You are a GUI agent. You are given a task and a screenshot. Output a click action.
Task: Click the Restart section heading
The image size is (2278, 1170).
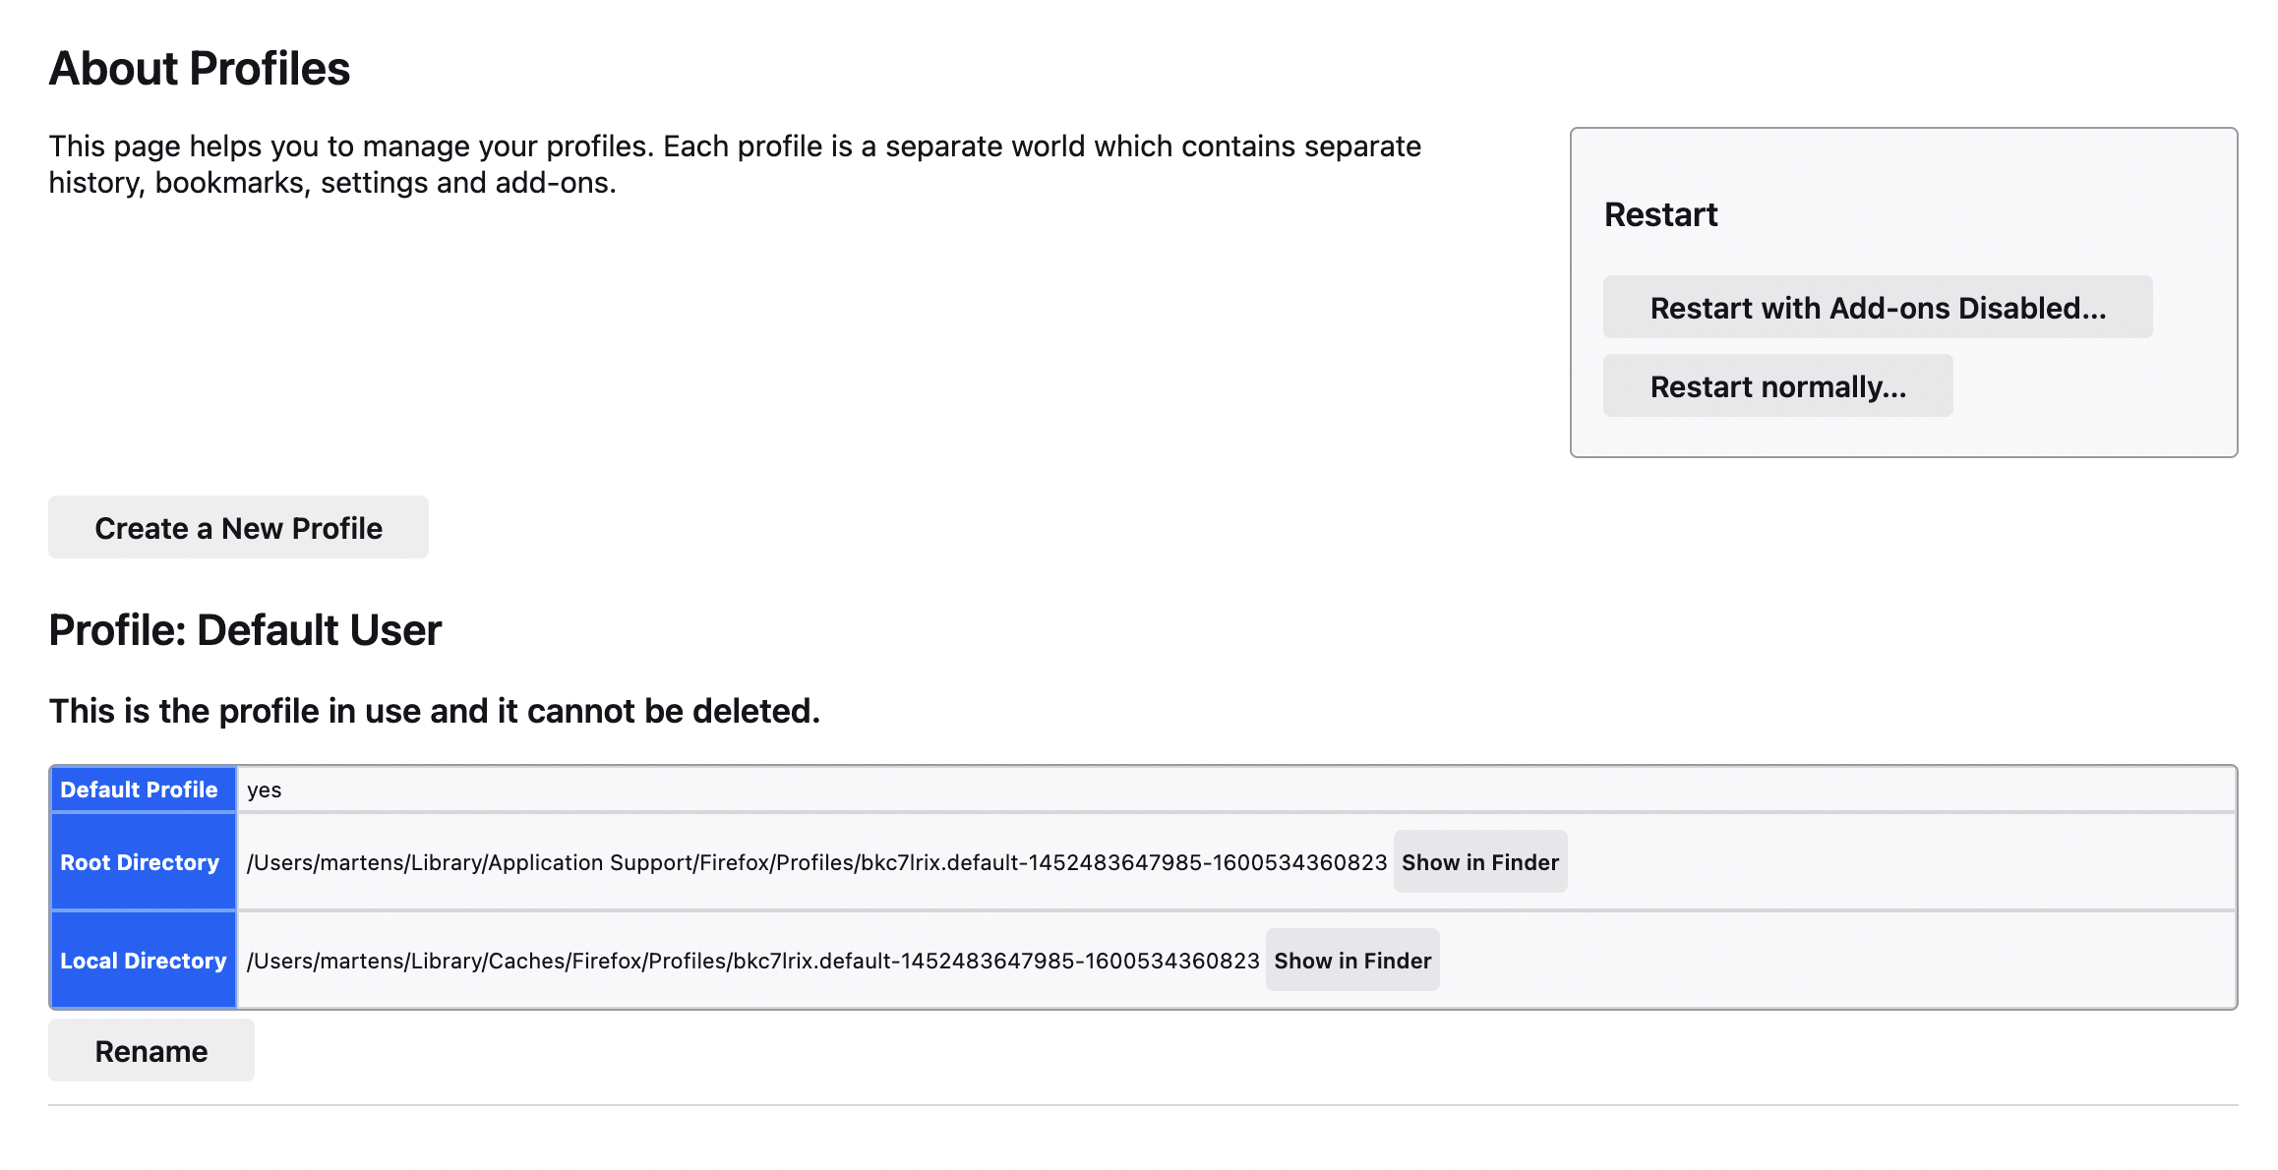point(1660,214)
